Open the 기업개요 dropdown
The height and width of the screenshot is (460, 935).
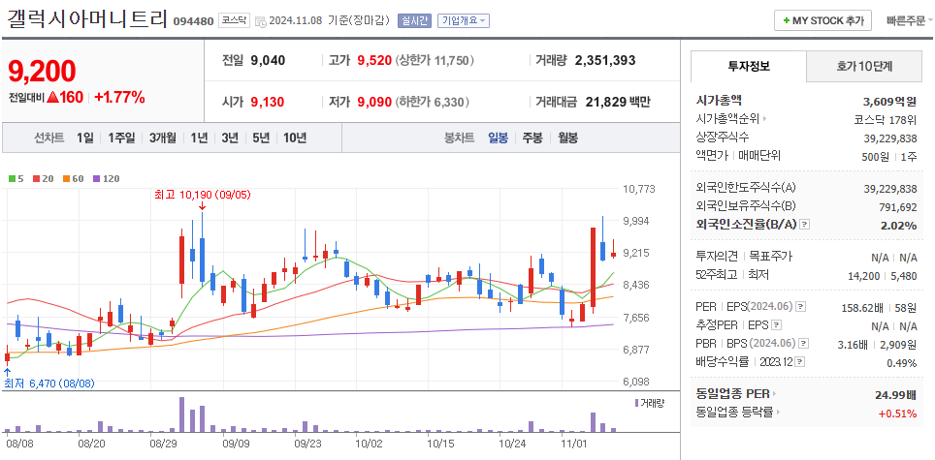click(x=464, y=20)
